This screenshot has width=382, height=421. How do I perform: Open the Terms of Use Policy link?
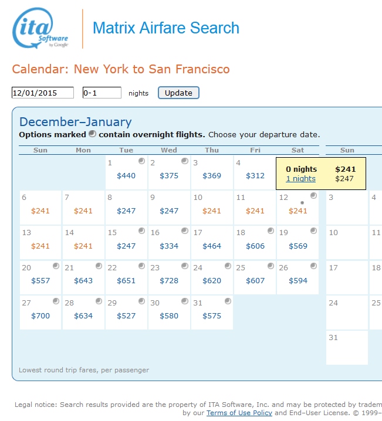(x=239, y=413)
